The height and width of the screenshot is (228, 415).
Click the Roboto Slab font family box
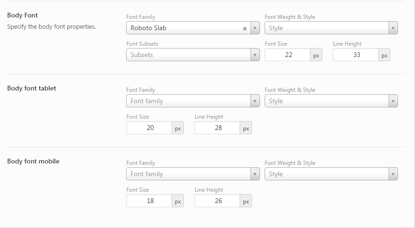click(184, 28)
